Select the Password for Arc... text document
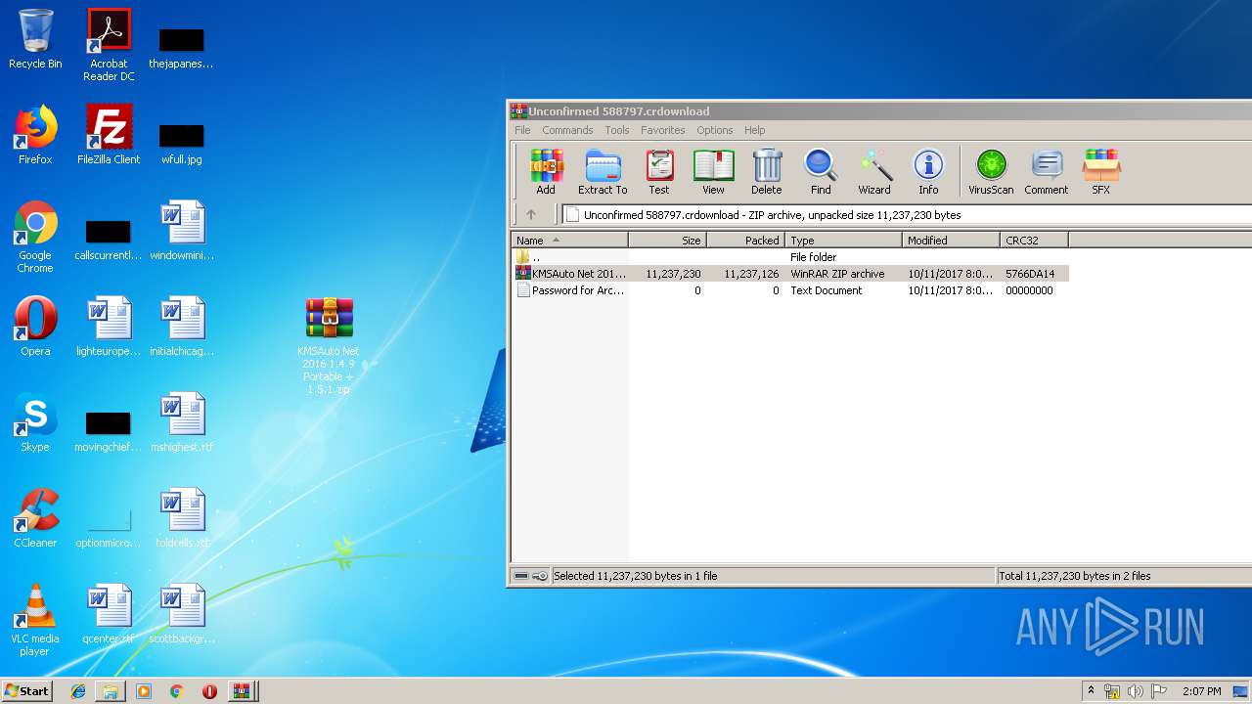Screen dimensions: 1252x704 [790, 290]
